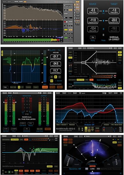Click the save icon beside Monofilter preset

click(x=111, y=48)
